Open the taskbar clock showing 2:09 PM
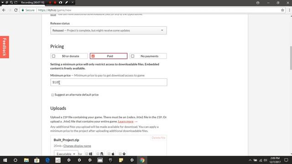The width and height of the screenshot is (292, 164). point(275,160)
